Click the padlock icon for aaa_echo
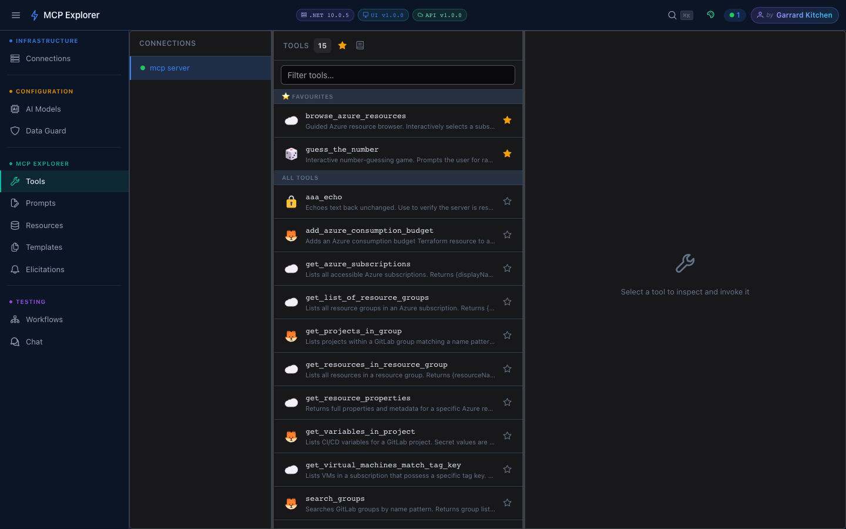This screenshot has width=846, height=529. (291, 202)
